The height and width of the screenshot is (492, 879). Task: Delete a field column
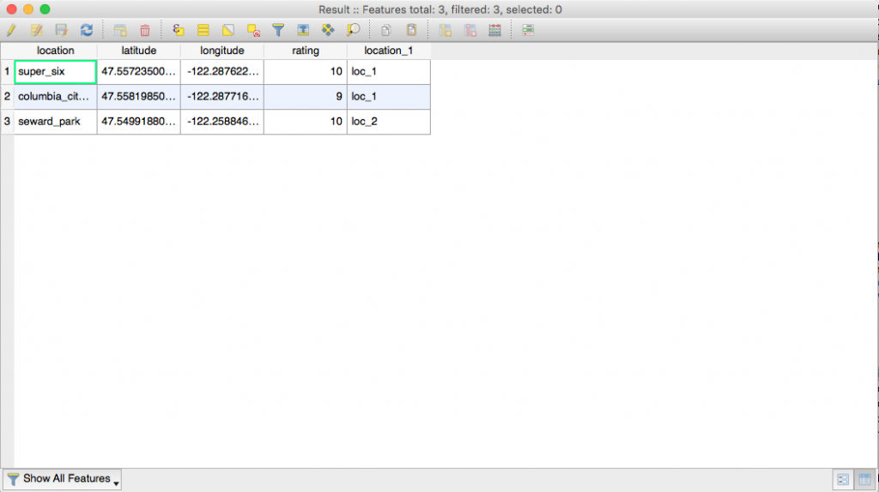(x=470, y=30)
